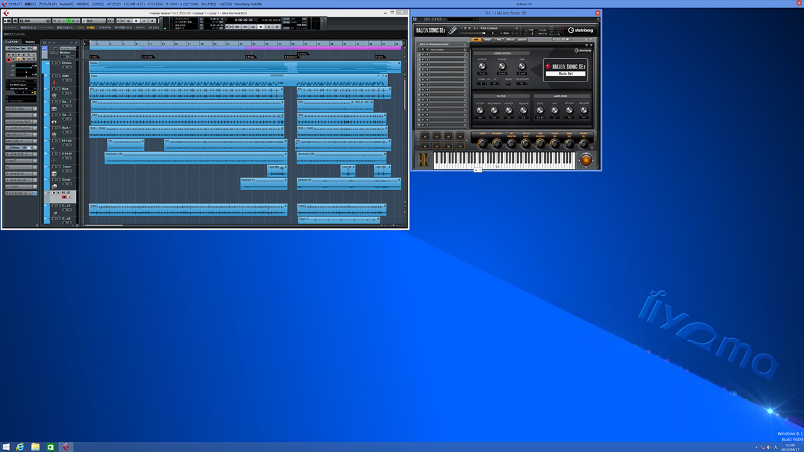
Task: Click the MIDI page button in HALion
Action: tap(487, 40)
